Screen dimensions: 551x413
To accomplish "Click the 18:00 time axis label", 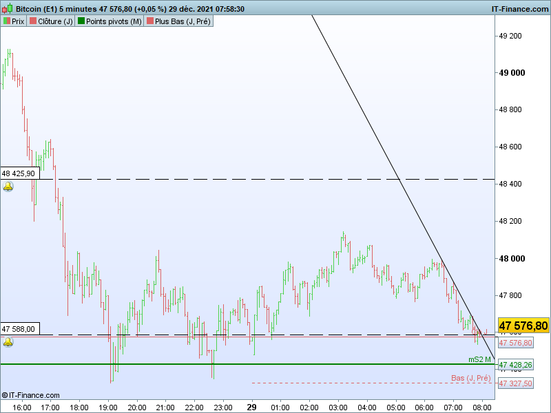I will (x=79, y=407).
